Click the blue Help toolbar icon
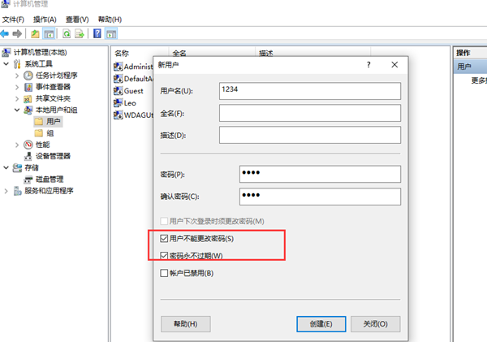The image size is (487, 342). (97, 34)
